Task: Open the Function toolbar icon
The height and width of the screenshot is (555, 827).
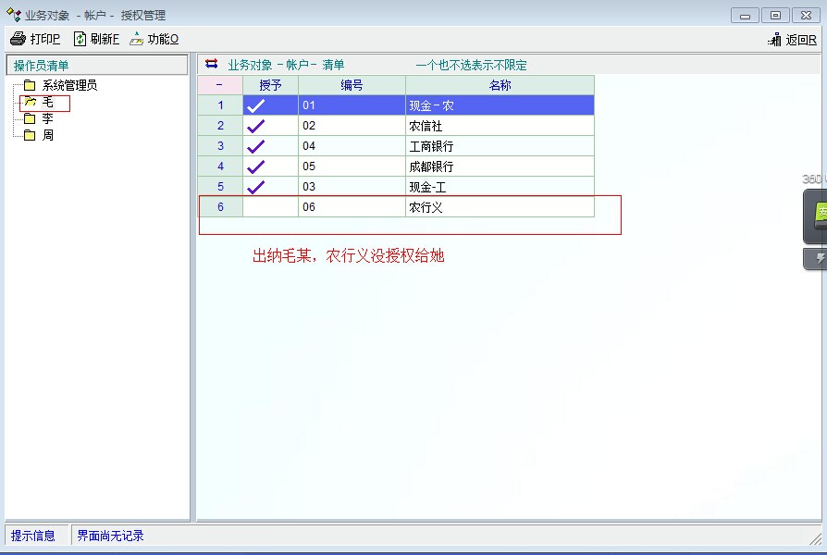Action: [137, 39]
